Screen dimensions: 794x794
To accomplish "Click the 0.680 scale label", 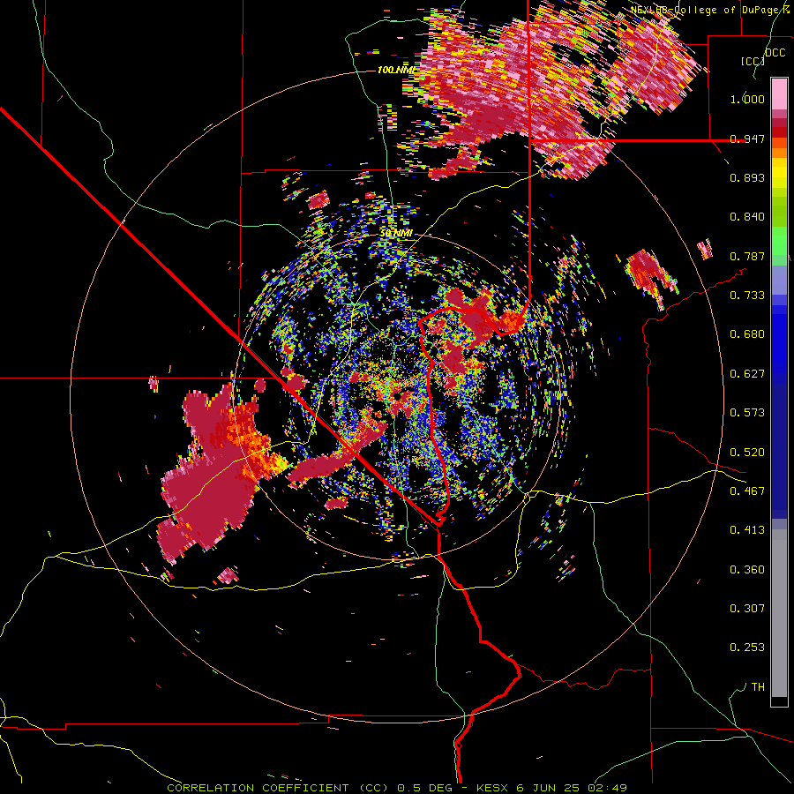I will (x=747, y=334).
